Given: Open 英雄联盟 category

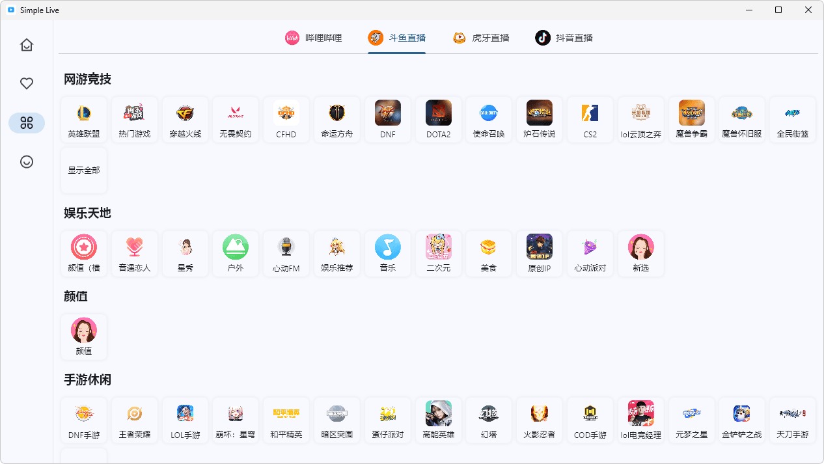Looking at the screenshot, I should point(84,120).
